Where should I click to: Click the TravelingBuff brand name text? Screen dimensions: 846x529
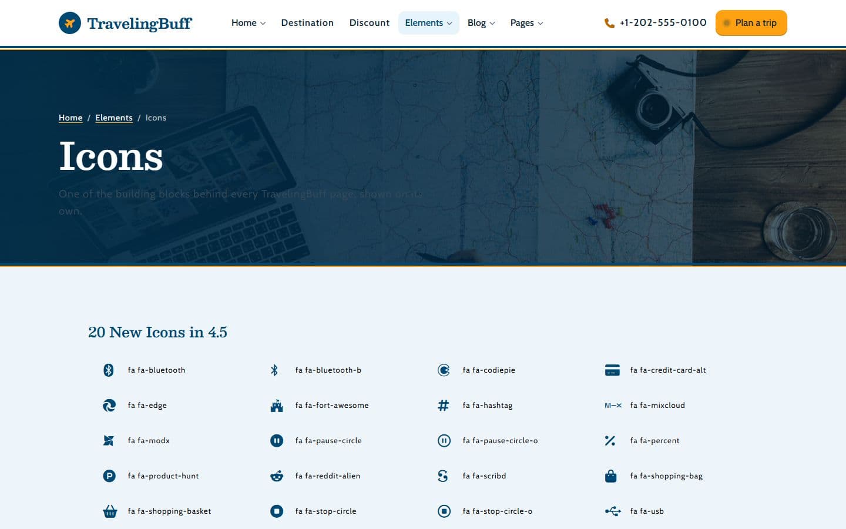point(139,24)
